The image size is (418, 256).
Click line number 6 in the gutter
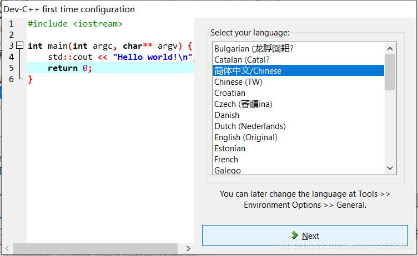[11, 79]
